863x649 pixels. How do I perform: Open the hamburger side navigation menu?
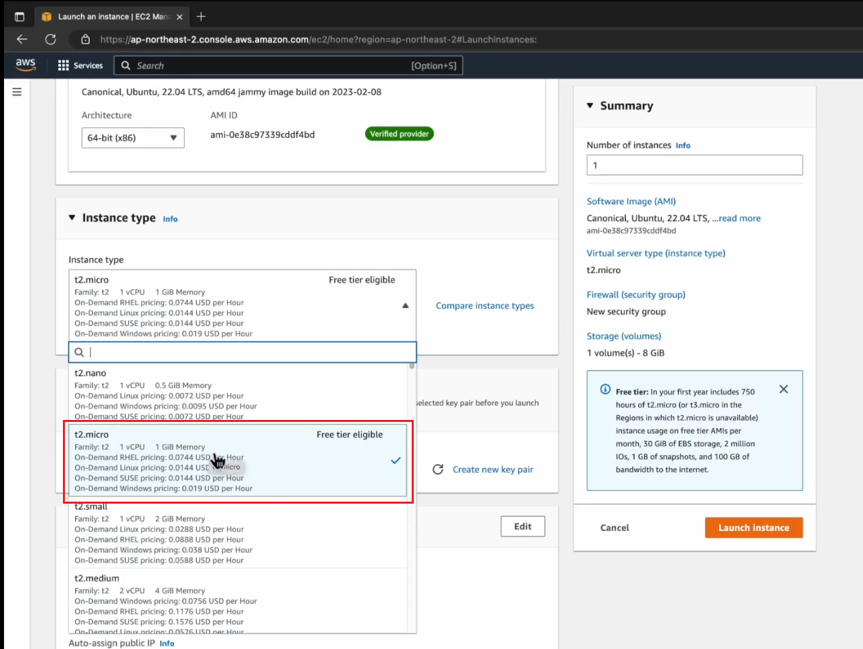click(17, 92)
